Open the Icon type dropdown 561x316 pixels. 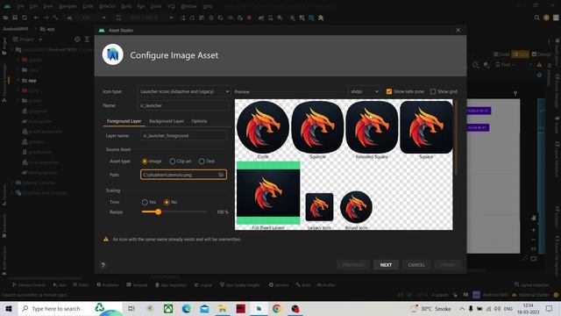184,91
